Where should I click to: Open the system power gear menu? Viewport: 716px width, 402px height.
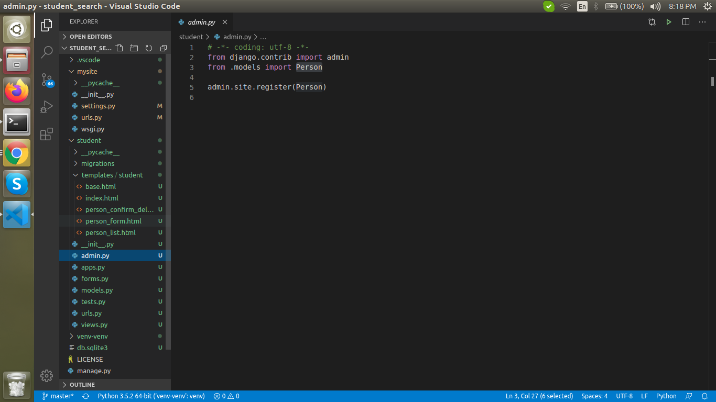point(708,6)
